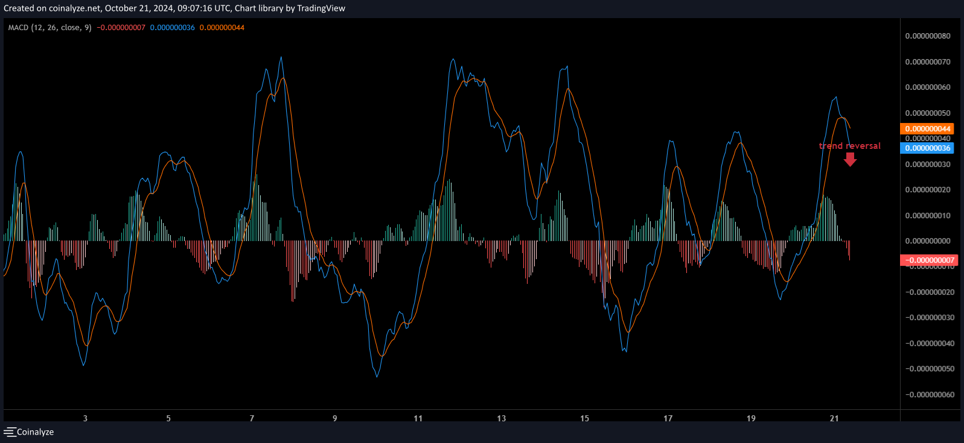This screenshot has width=964, height=443.
Task: Click the orange 0.000000044 price axis label
Action: pyautogui.click(x=927, y=129)
